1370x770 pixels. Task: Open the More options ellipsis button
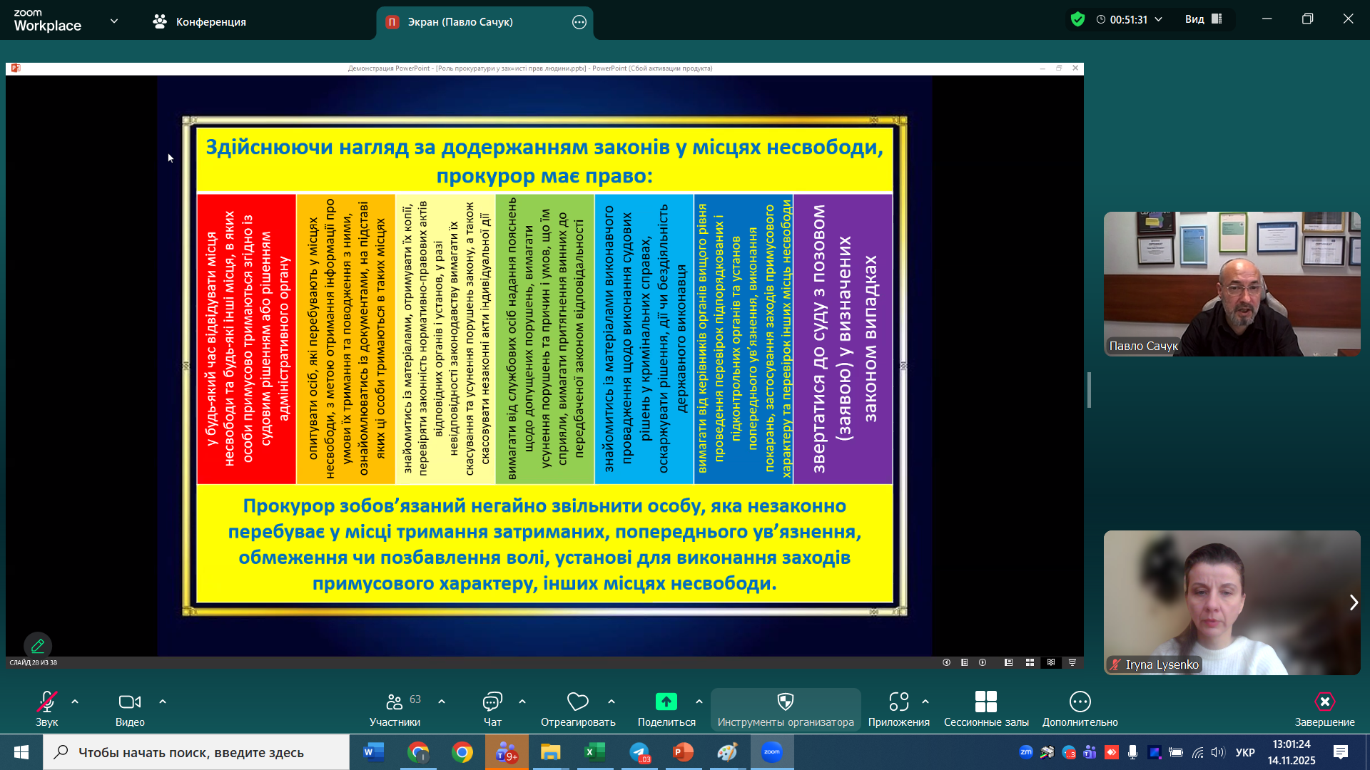(x=1080, y=702)
